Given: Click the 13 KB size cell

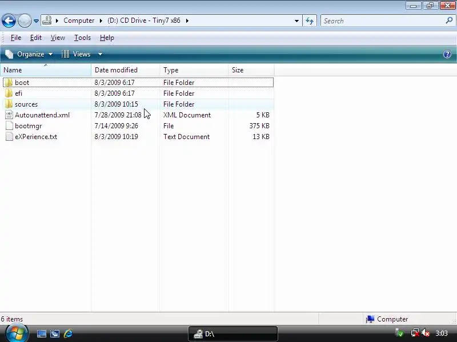Looking at the screenshot, I should [x=261, y=137].
